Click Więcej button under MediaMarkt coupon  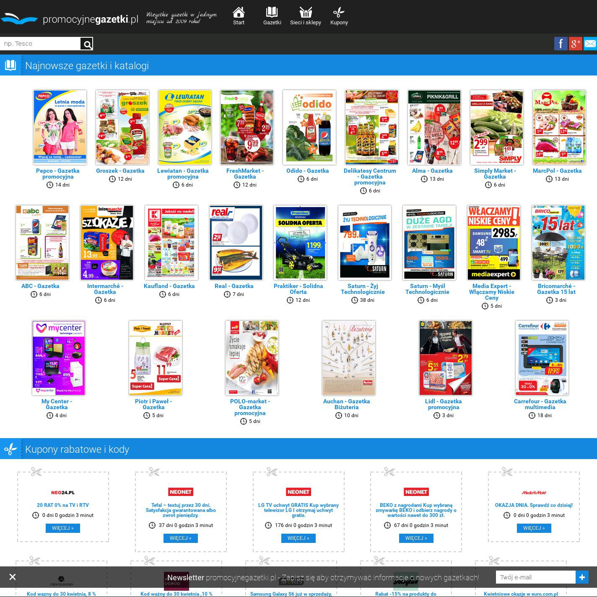pyautogui.click(x=534, y=528)
